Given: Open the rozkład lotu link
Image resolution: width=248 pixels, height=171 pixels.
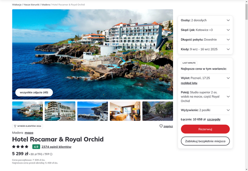Looking at the screenshot, I should 189,83.
